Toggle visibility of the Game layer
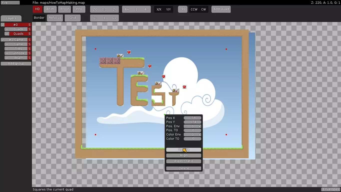Screen dimensions: 341x192 7,44
